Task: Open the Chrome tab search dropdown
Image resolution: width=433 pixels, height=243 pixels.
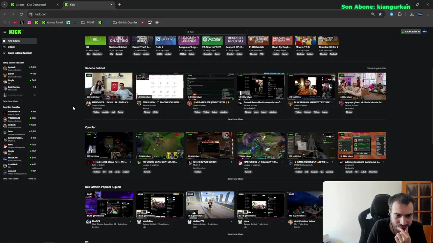Action: (x=4, y=4)
